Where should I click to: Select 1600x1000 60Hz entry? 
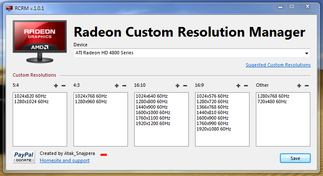[x=153, y=112]
